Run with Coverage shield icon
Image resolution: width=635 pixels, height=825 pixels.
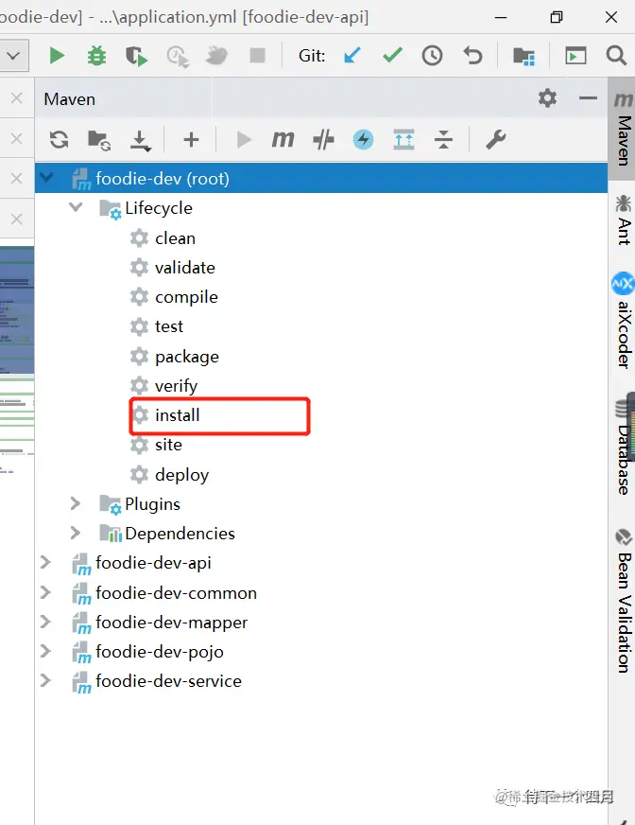137,56
